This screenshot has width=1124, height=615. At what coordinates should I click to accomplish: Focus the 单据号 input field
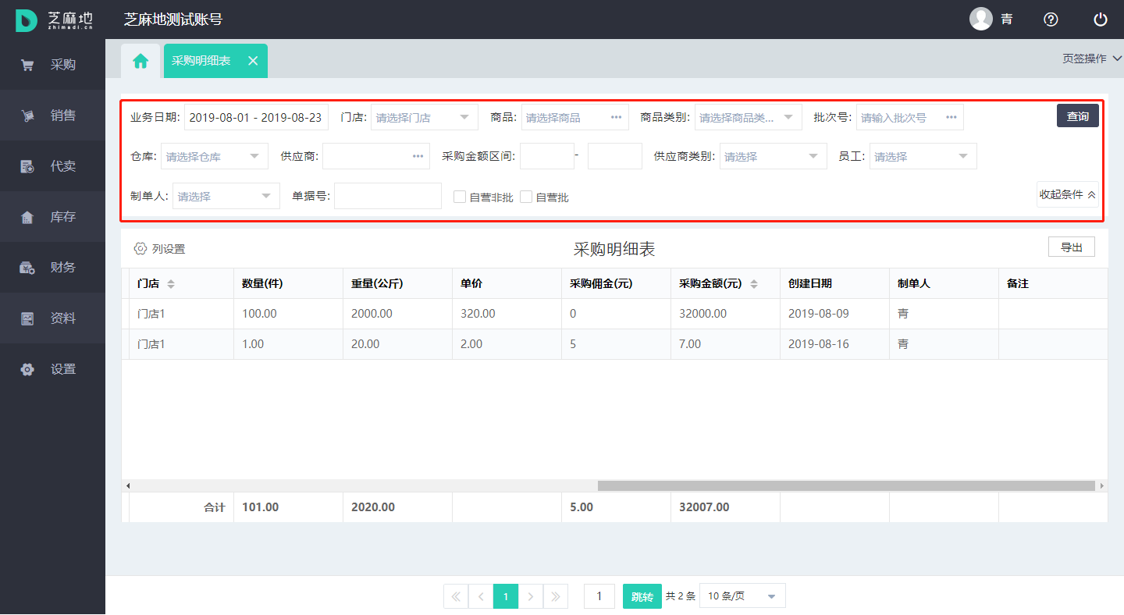pos(388,196)
